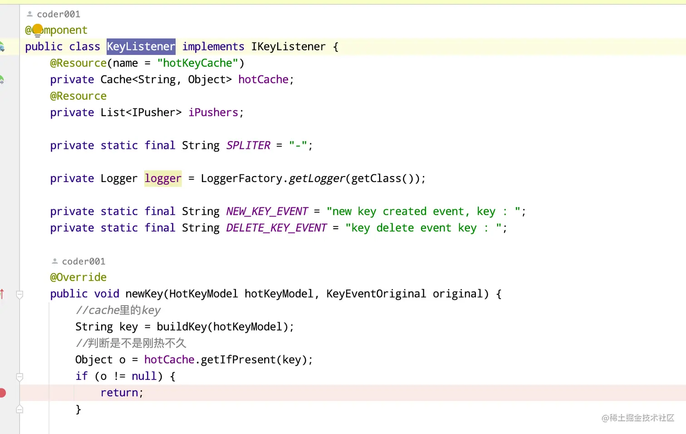This screenshot has width=686, height=434.
Task: Collapse the newKey method fold marker
Action: point(20,295)
